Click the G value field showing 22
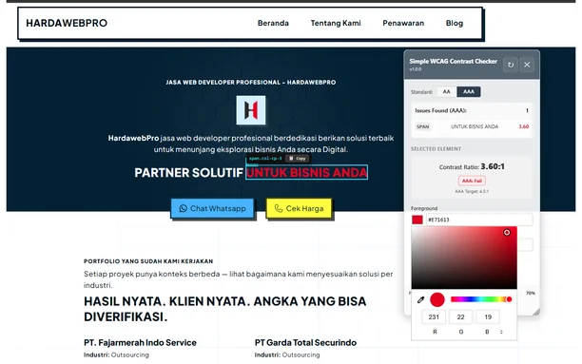The height and width of the screenshot is (364, 582). 460,316
